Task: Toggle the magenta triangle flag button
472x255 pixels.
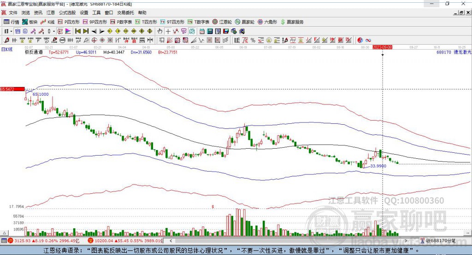Action: [x=68, y=31]
